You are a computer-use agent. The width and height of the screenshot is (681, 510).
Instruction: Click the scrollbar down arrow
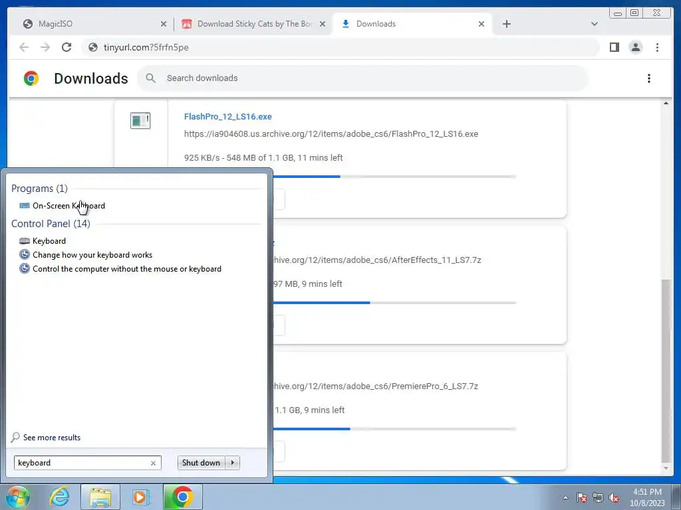(666, 468)
